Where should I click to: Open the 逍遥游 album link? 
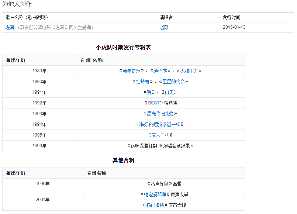161,71
